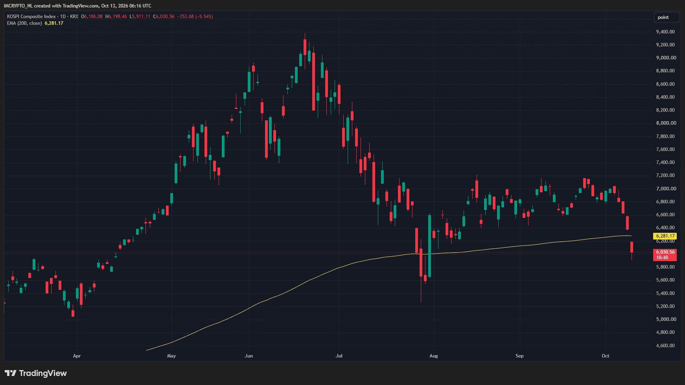Image resolution: width=685 pixels, height=385 pixels.
Task: Click the 9,000.00 price axis label
Action: tap(666, 58)
